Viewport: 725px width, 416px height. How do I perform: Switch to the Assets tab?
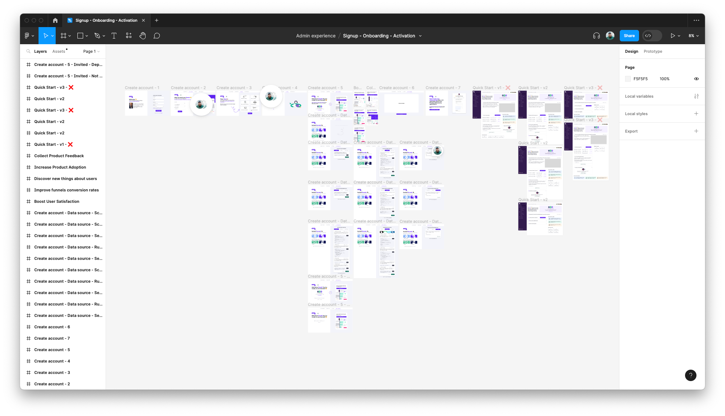tap(59, 51)
